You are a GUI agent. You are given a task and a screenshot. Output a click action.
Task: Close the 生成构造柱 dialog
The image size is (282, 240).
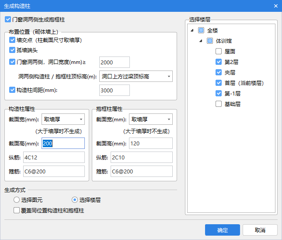[x=276, y=6]
